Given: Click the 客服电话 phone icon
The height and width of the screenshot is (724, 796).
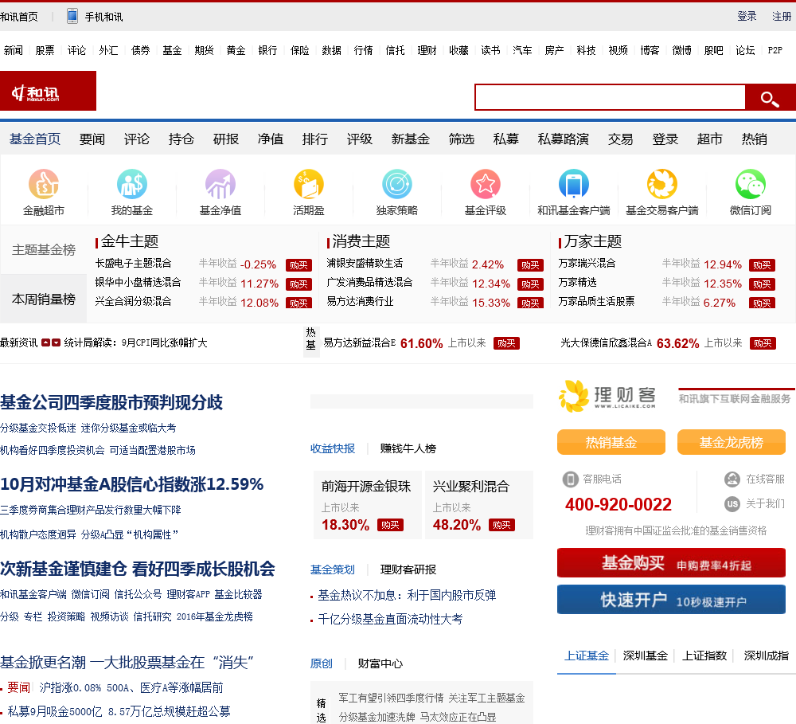Looking at the screenshot, I should click(570, 479).
